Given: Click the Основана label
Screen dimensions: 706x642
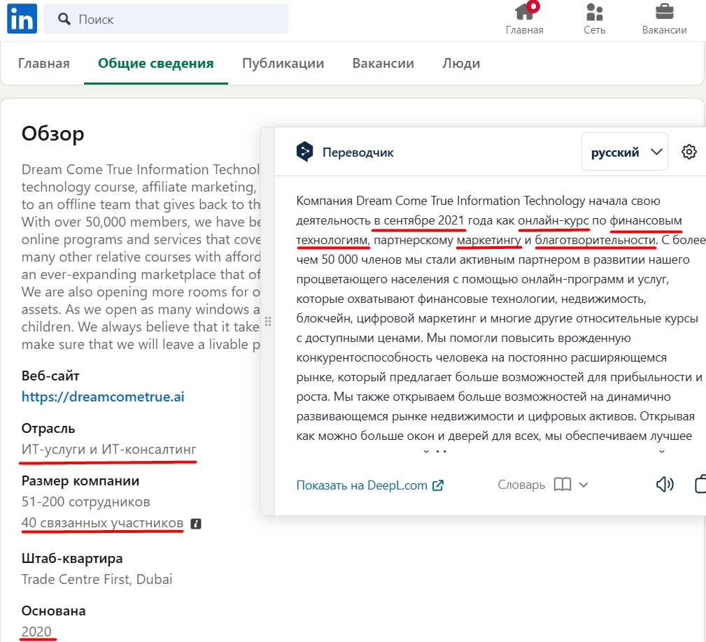Looking at the screenshot, I should tap(54, 611).
